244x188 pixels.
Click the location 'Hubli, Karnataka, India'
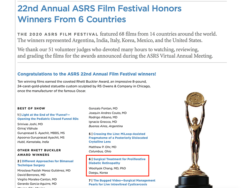(x=33, y=142)
